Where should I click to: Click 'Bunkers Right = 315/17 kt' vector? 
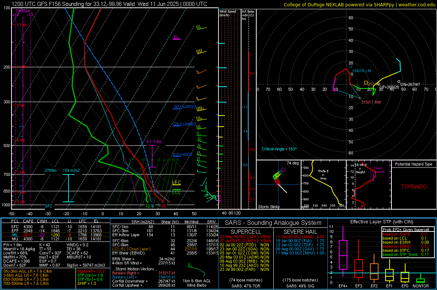144,273
